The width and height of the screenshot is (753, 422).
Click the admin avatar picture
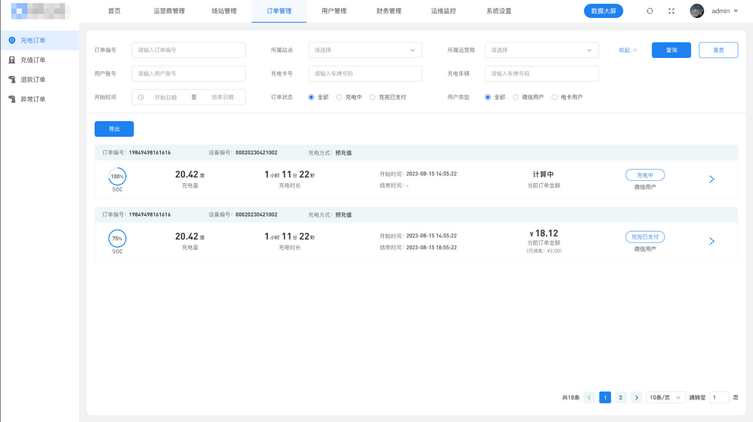tap(696, 11)
